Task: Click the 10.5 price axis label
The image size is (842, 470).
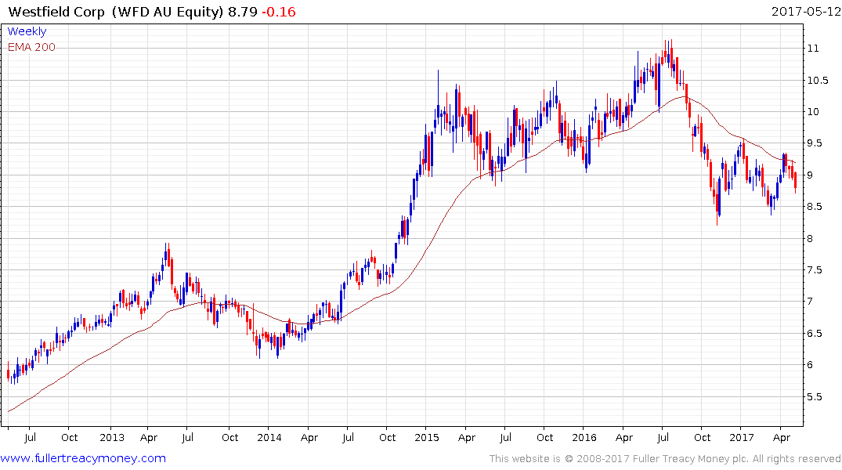Action: 817,81
